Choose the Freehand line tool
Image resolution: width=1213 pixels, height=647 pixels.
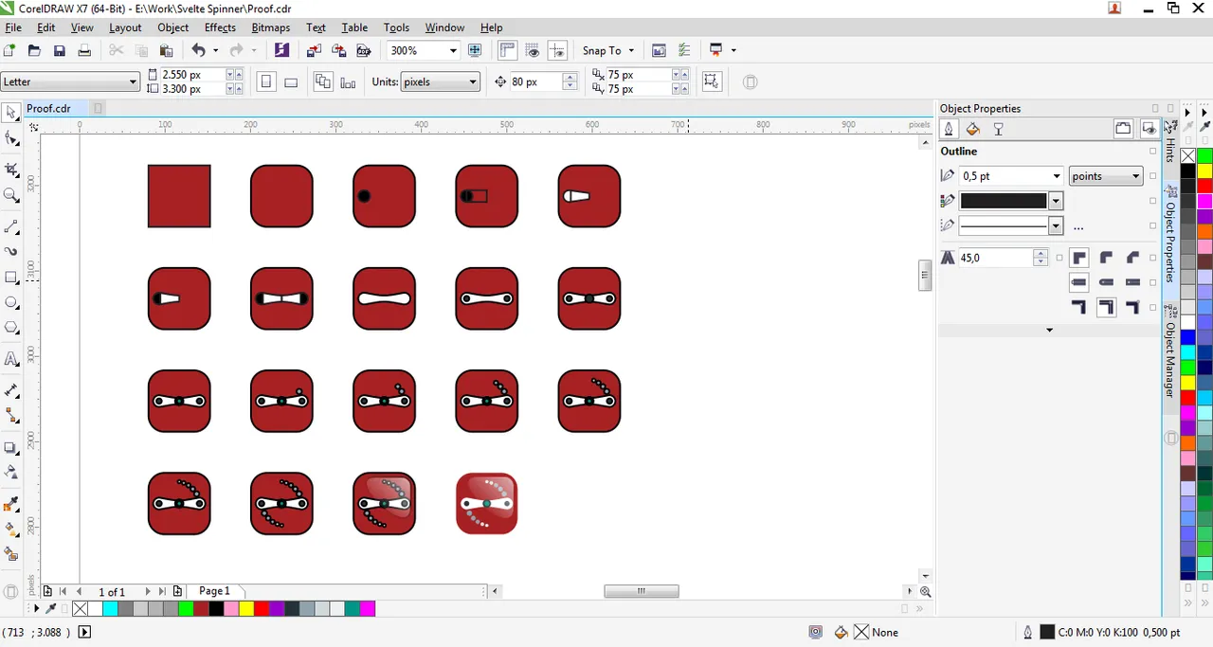(x=11, y=227)
